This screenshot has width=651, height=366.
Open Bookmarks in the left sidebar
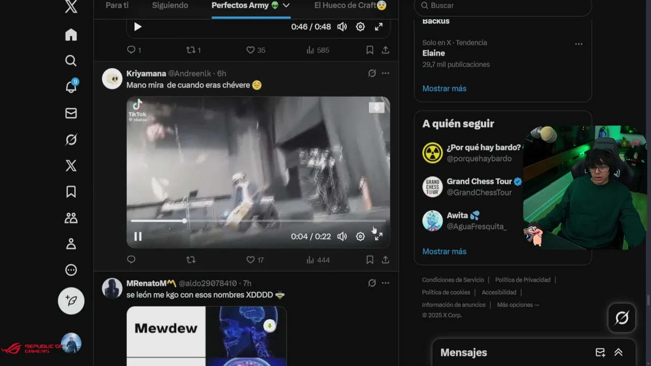(x=71, y=192)
